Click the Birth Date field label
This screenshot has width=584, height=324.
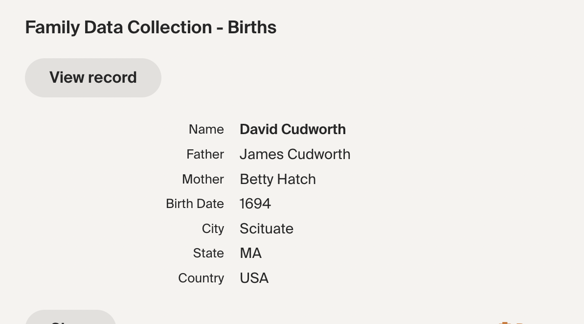(195, 204)
